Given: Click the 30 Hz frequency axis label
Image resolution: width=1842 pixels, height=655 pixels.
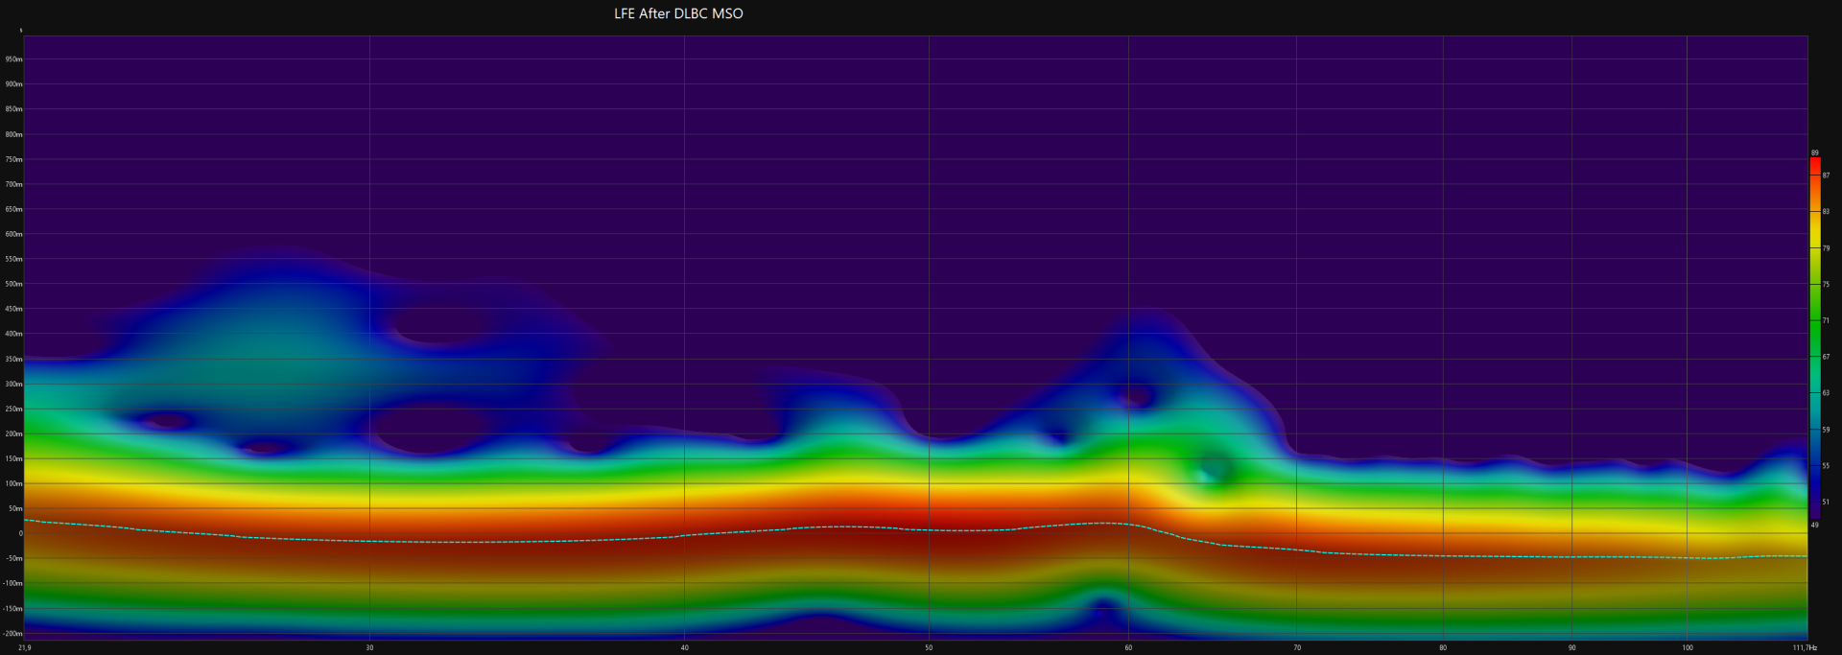Looking at the screenshot, I should (x=369, y=648).
